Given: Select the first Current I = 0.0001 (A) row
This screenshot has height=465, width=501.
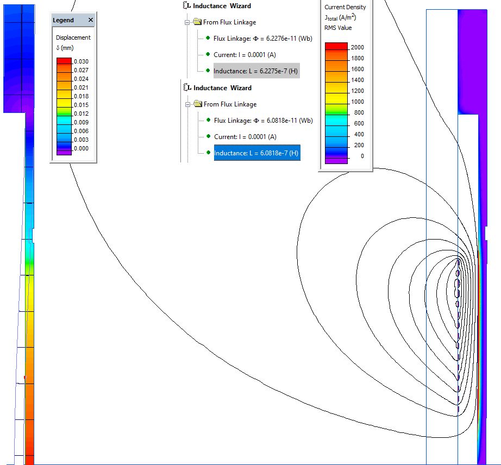Looking at the screenshot, I should click(245, 55).
